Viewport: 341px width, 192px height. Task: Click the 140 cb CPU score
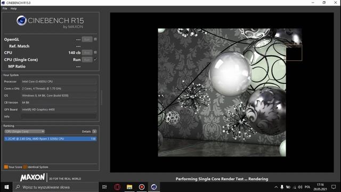point(75,53)
